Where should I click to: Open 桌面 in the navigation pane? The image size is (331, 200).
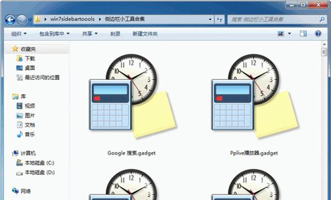tap(30, 68)
